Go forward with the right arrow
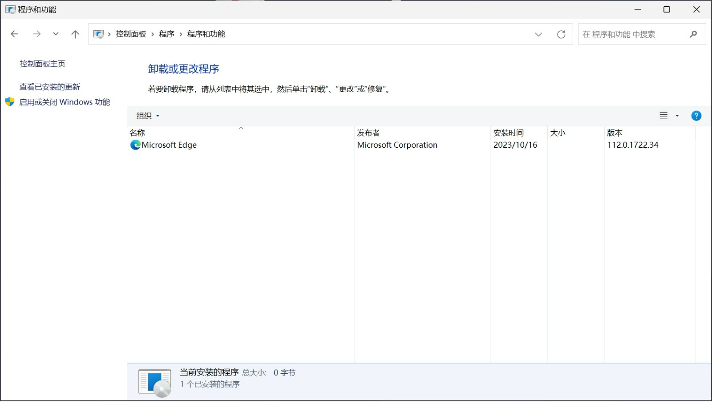 [x=37, y=34]
